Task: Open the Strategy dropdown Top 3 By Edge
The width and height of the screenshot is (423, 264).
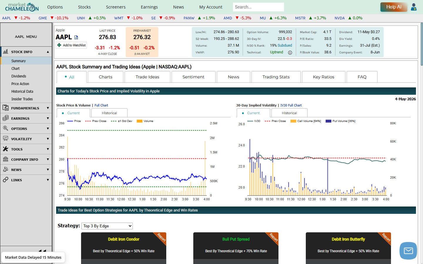Action: [x=107, y=226]
